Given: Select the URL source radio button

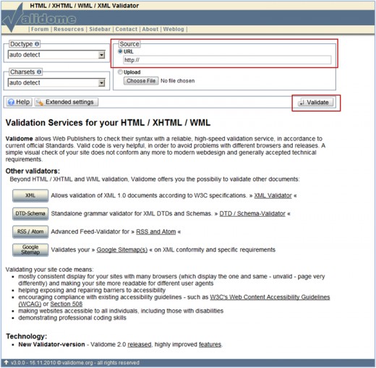Looking at the screenshot, I should point(120,51).
